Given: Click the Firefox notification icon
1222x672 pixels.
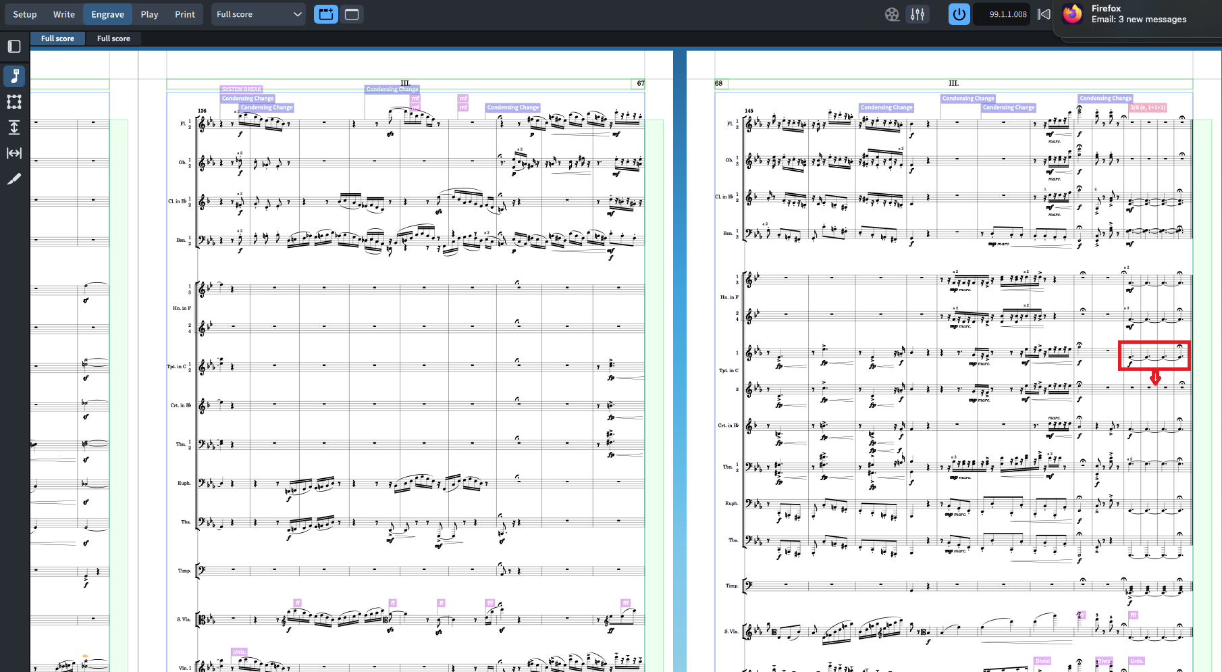Looking at the screenshot, I should coord(1073,14).
